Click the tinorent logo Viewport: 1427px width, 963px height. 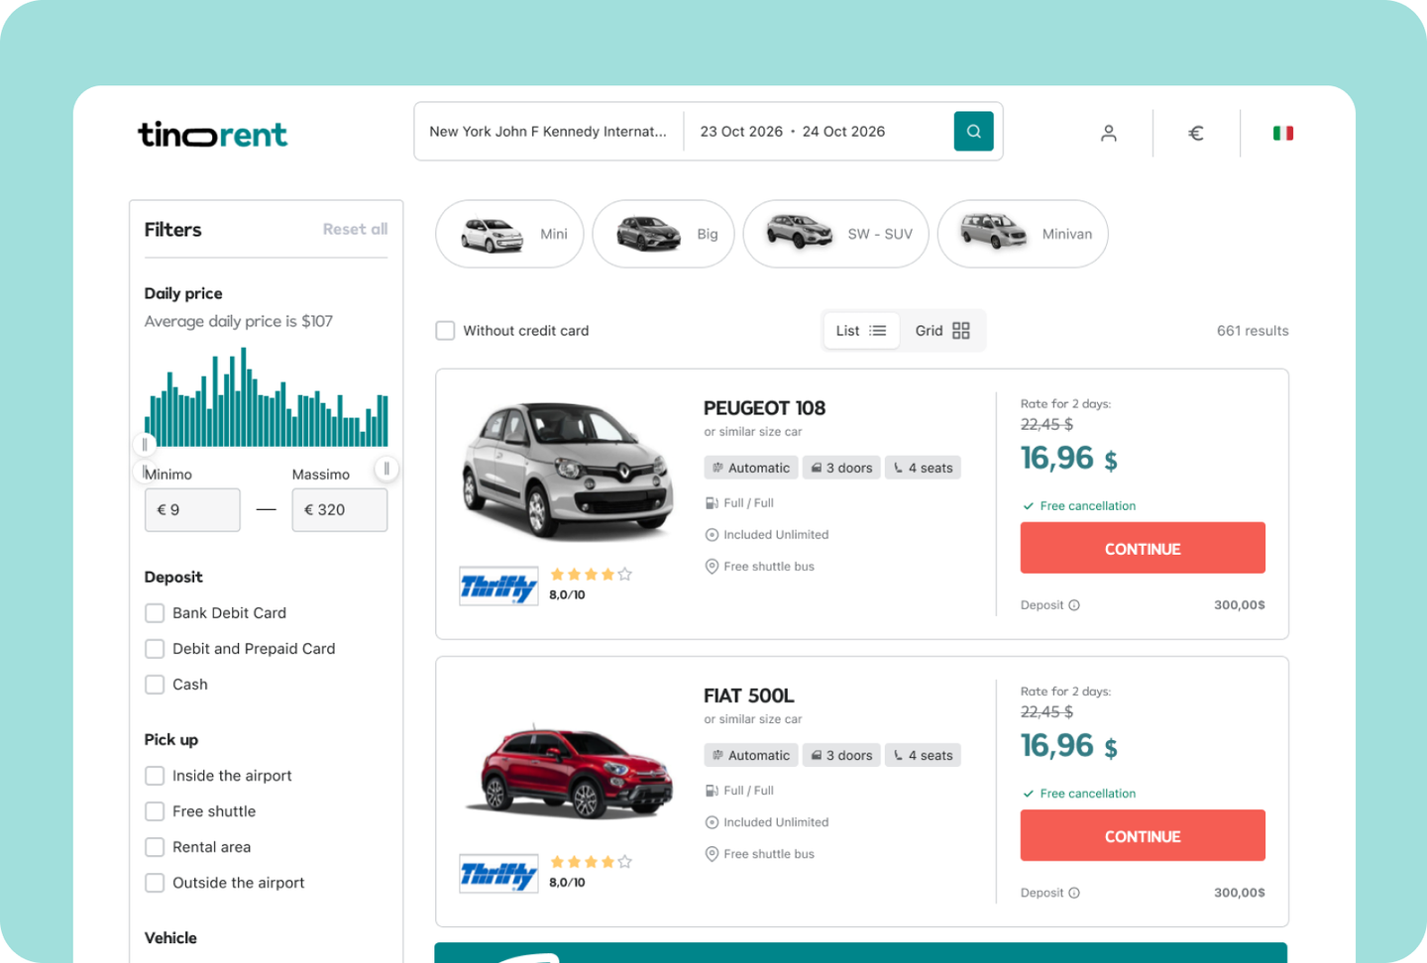coord(212,134)
